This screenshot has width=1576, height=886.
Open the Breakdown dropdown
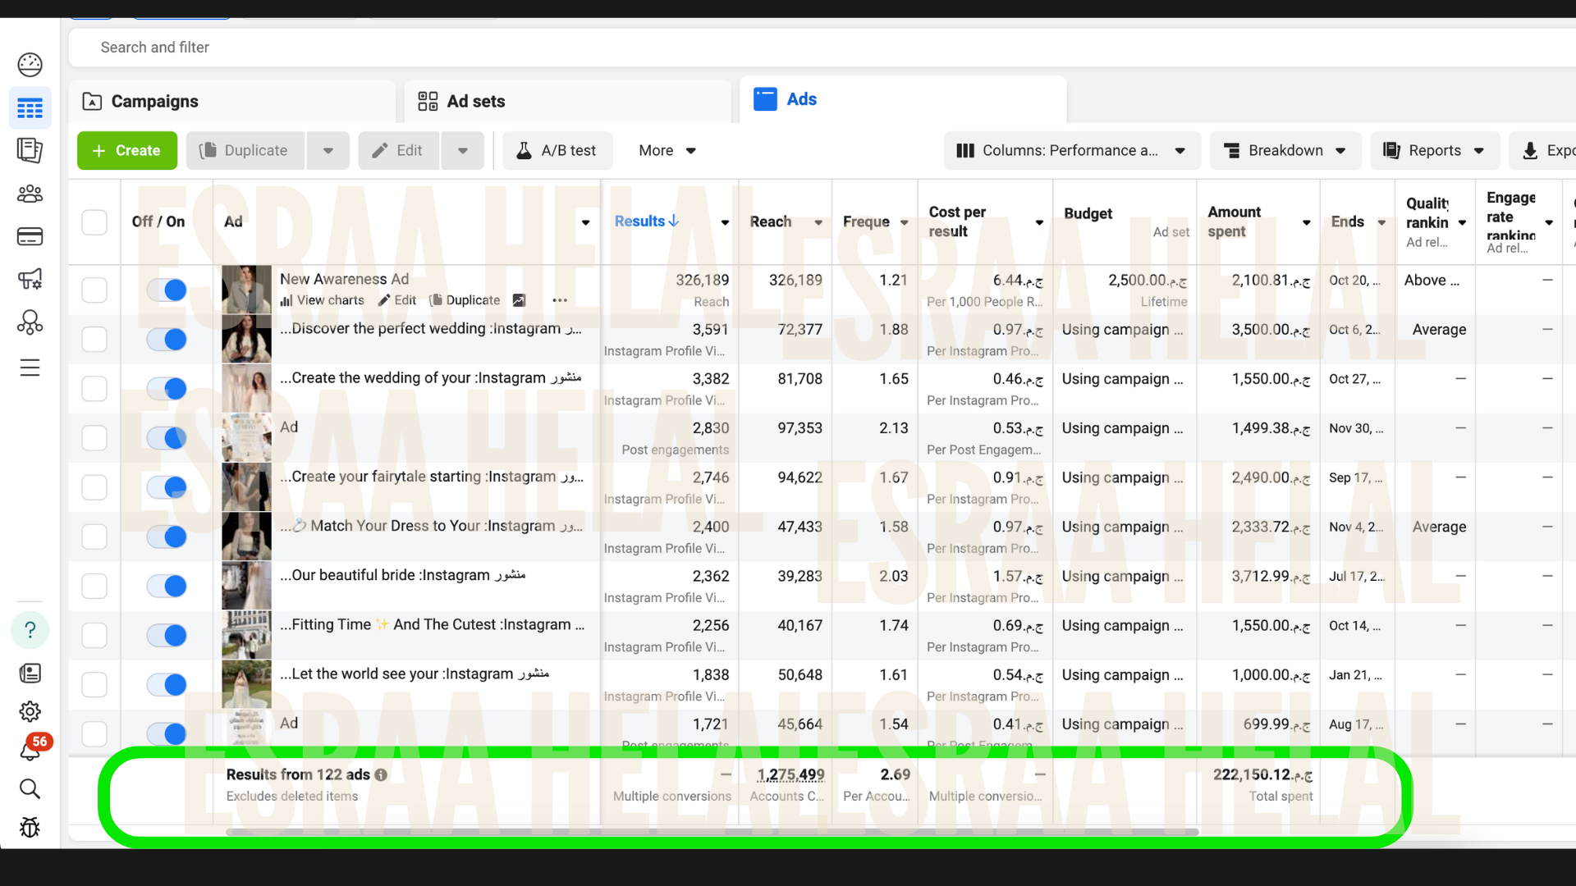(1285, 151)
